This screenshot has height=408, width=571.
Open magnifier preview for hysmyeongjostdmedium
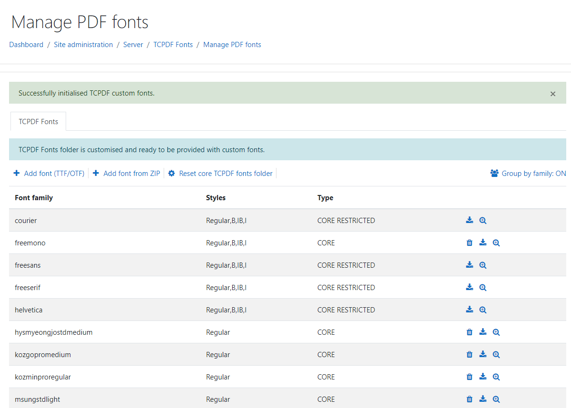pos(496,332)
